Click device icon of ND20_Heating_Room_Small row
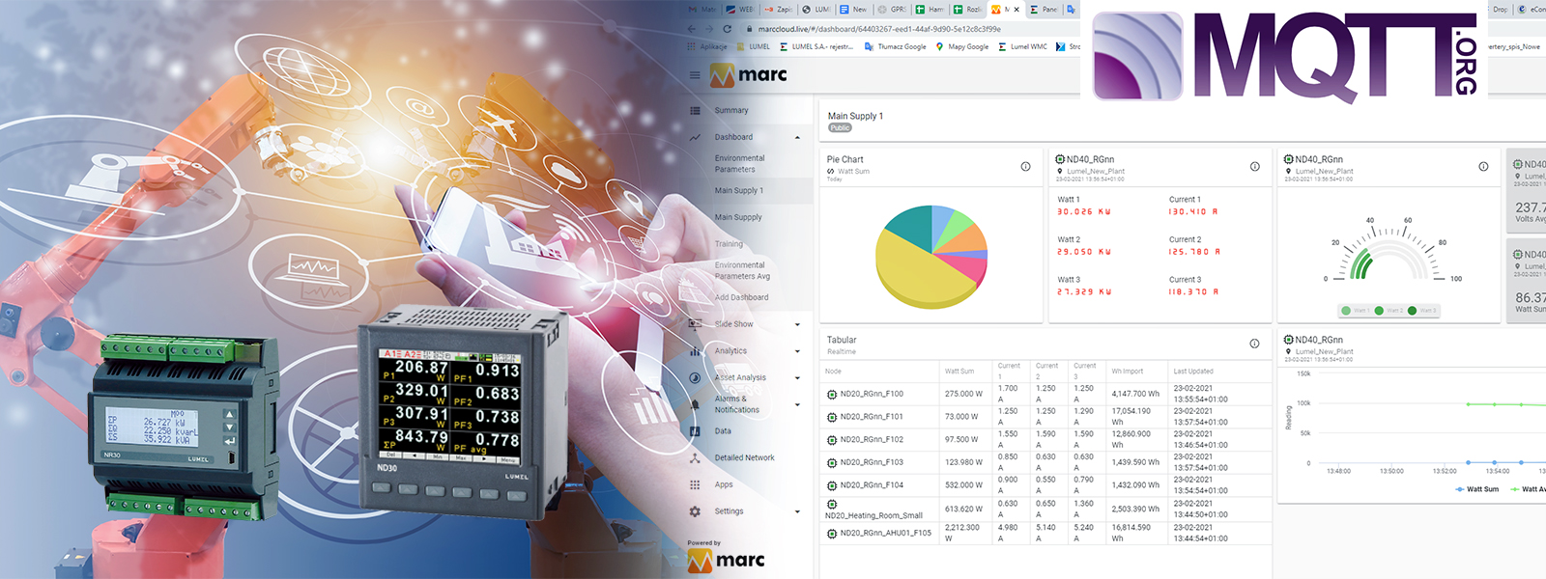Screen dimensions: 1546x579 (832, 504)
